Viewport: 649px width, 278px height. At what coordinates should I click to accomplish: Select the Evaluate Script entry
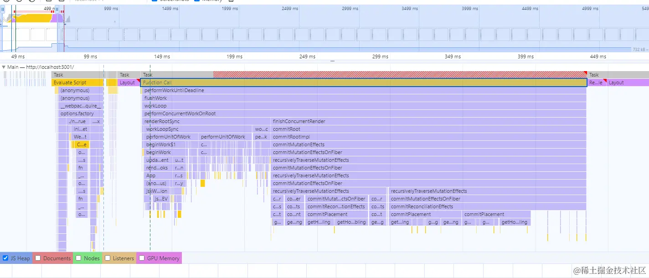coord(78,82)
